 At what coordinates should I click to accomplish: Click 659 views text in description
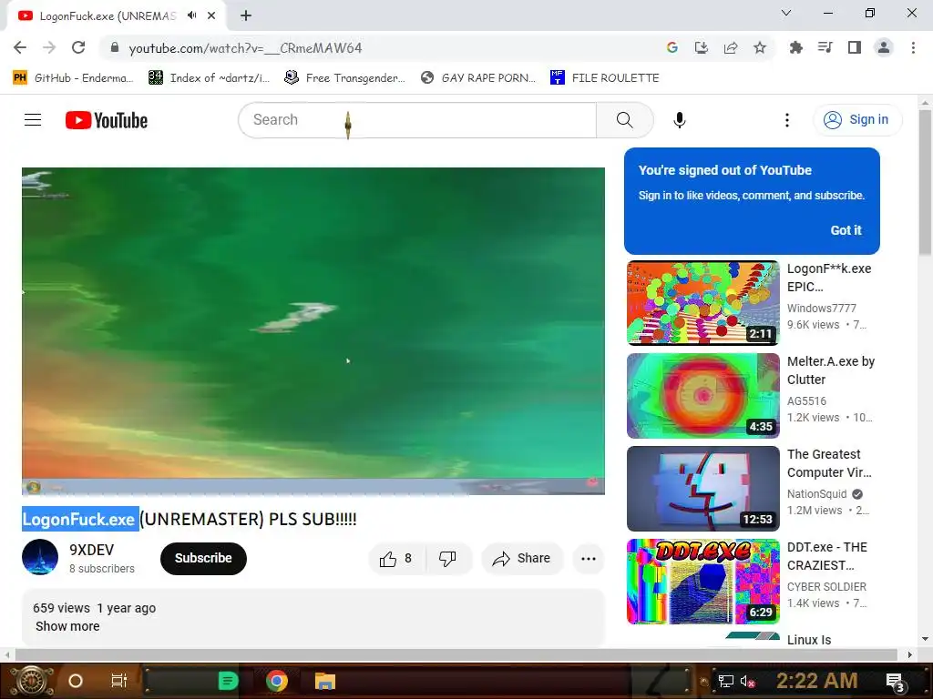click(61, 608)
